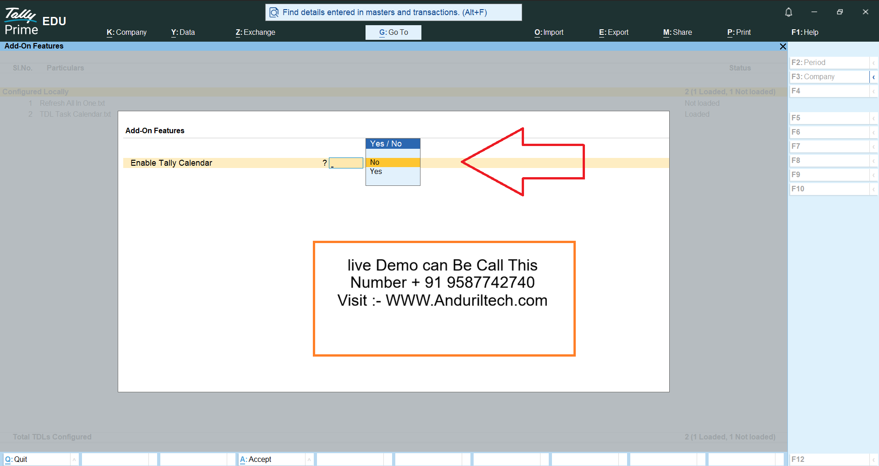Click the Q: Quit button
Viewport: 879px width, 466px height.
pos(37,459)
